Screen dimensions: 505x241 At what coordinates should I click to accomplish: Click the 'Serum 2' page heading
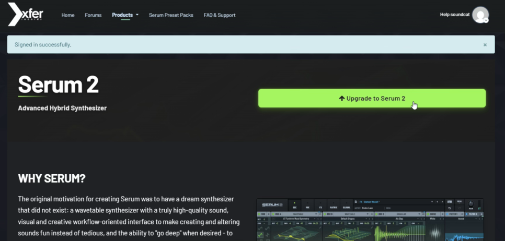[59, 84]
